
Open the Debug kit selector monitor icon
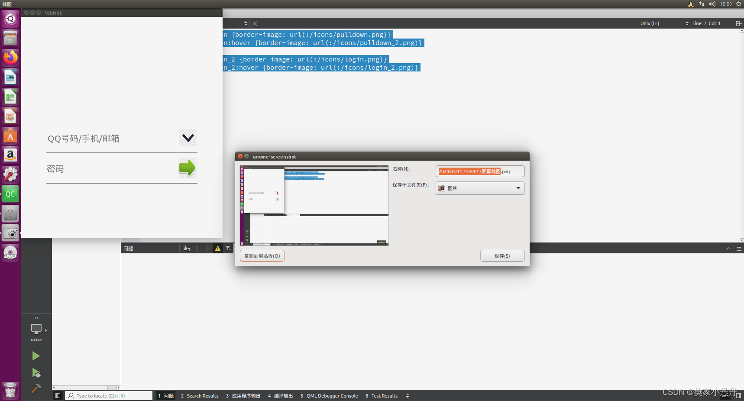(x=36, y=330)
